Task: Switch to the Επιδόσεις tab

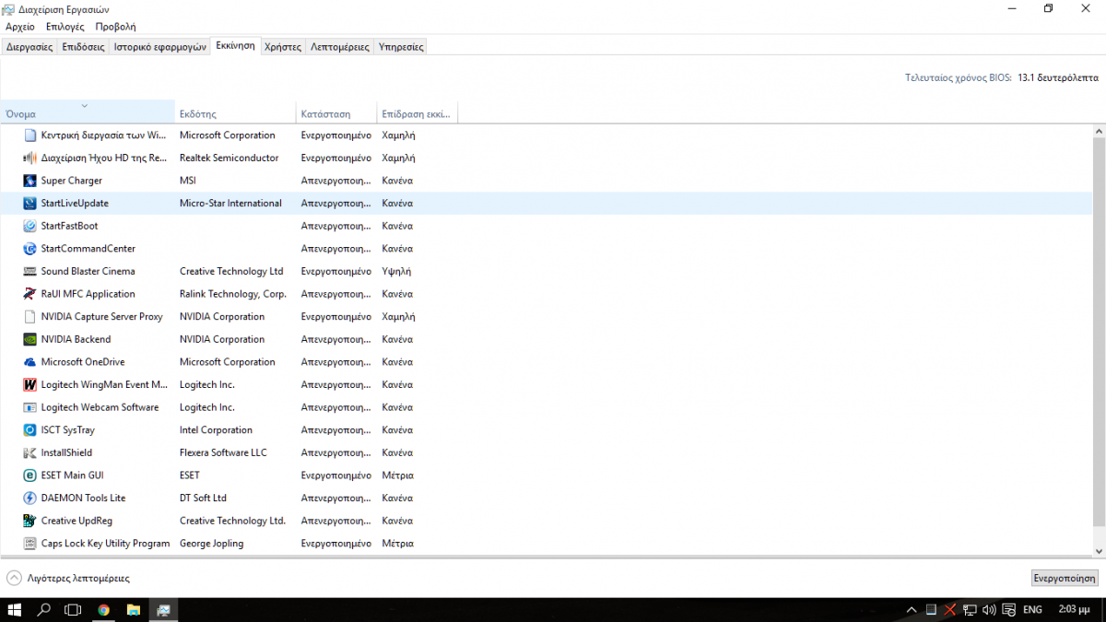Action: 83,46
